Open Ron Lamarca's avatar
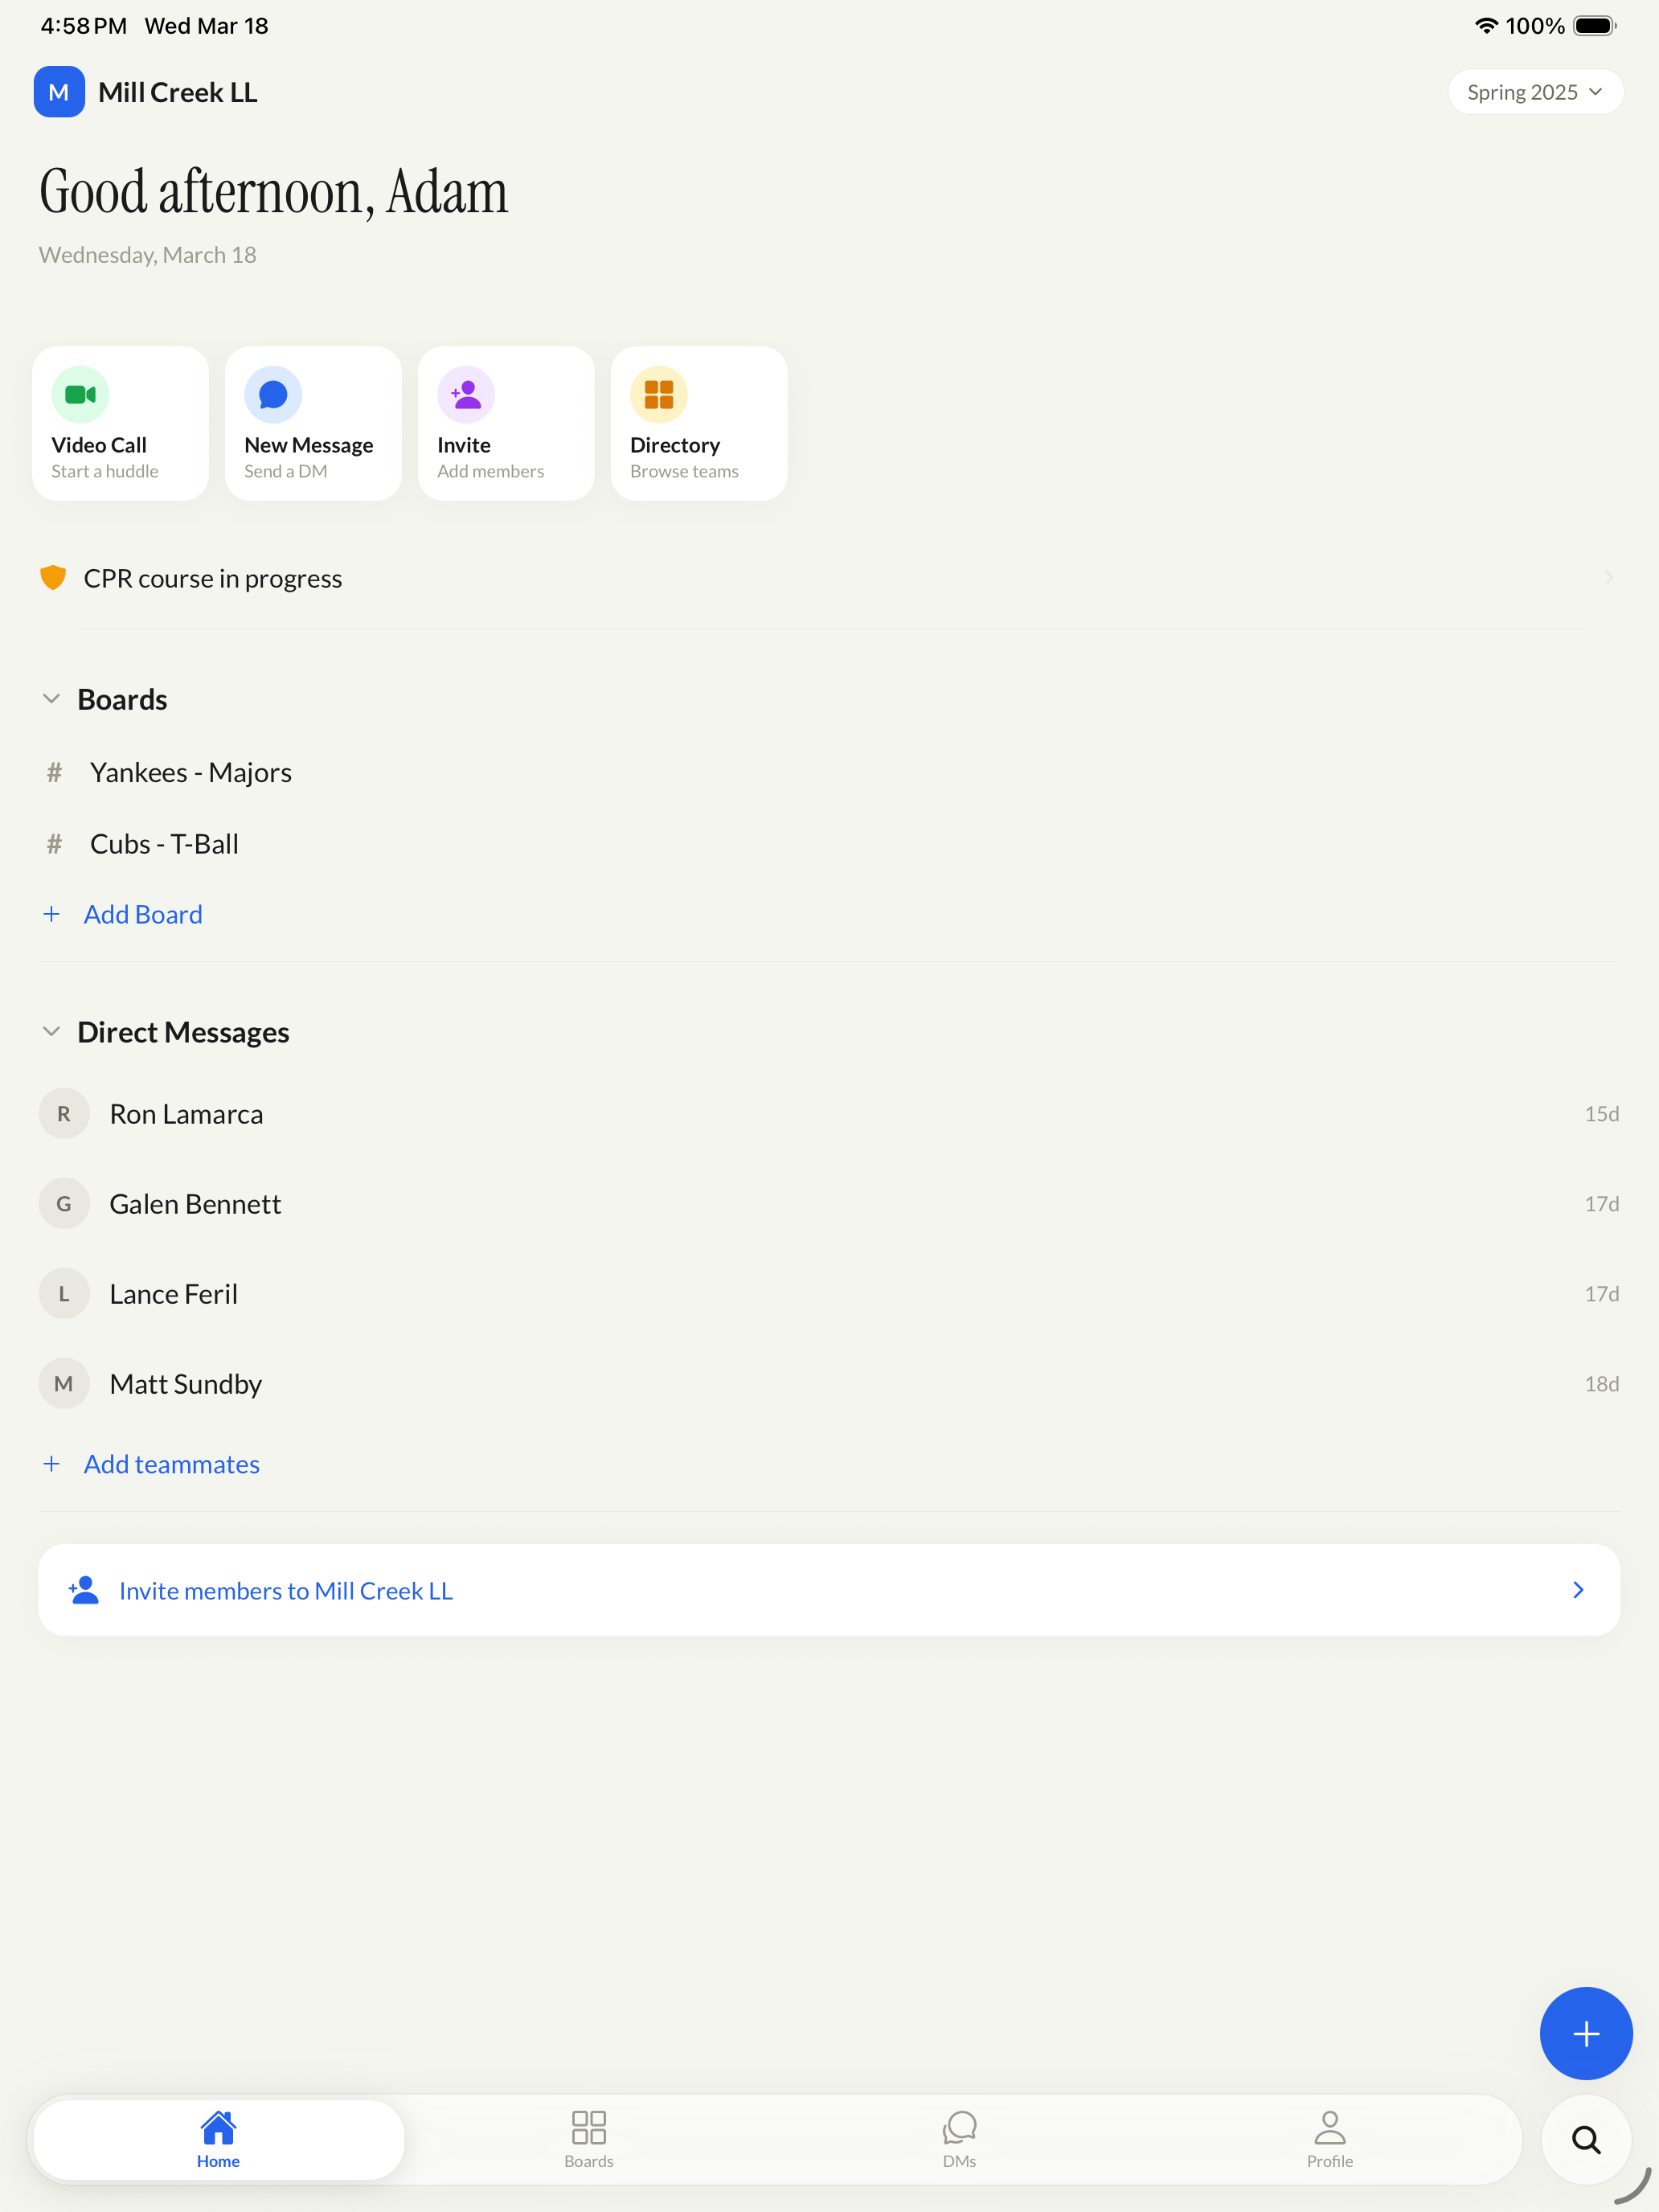1659x2212 pixels. [64, 1114]
